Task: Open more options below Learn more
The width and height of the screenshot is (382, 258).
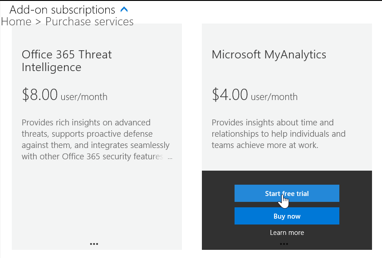Action: (284, 244)
